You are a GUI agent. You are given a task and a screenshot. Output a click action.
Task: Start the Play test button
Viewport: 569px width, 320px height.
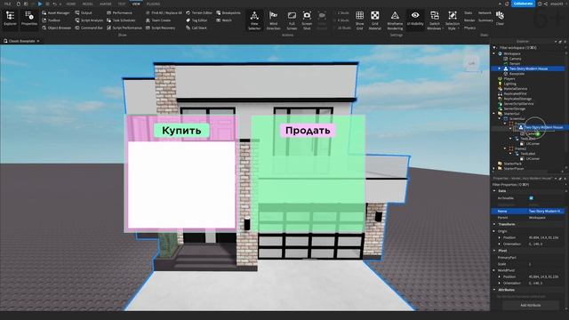pos(40,4)
